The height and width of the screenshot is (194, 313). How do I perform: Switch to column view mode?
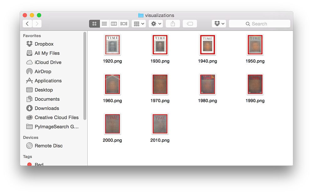tap(114, 24)
